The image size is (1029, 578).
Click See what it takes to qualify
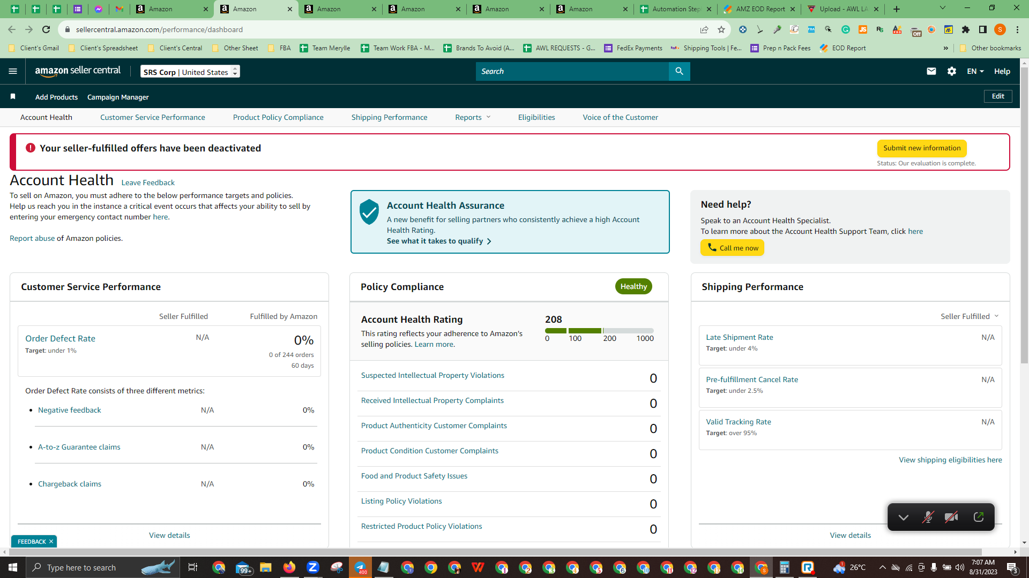tap(439, 241)
